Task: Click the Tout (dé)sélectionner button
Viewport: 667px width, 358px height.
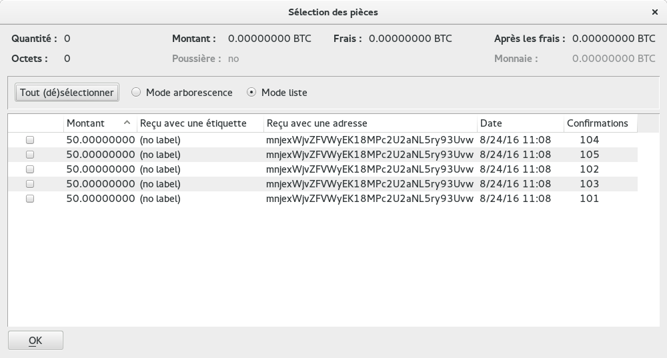Action: 67,93
